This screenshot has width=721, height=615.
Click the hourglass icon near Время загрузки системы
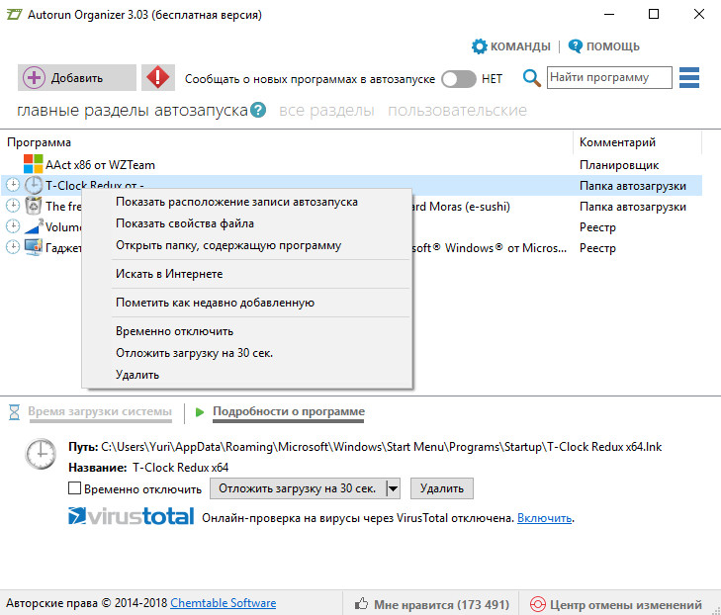14,412
